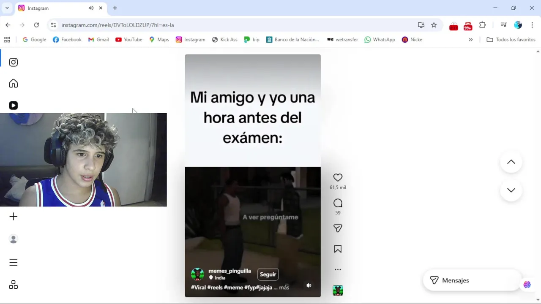Open Banco de la Nación bookmark

292,40
